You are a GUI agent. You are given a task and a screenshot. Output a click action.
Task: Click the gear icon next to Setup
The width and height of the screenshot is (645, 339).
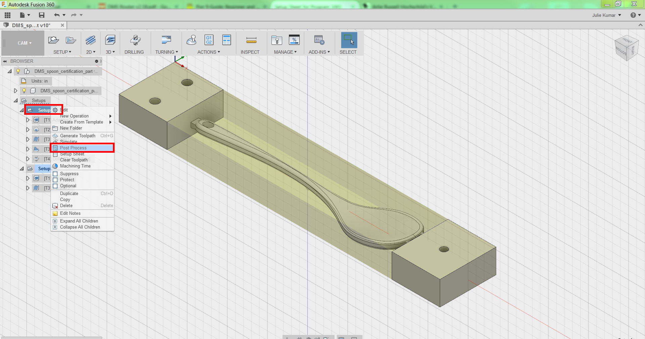click(55, 110)
